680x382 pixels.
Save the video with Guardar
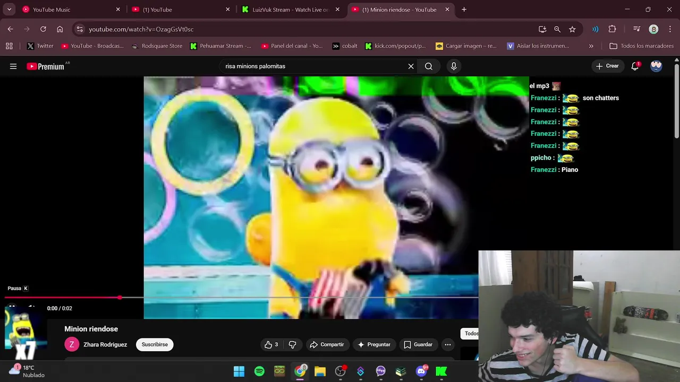[x=418, y=345]
